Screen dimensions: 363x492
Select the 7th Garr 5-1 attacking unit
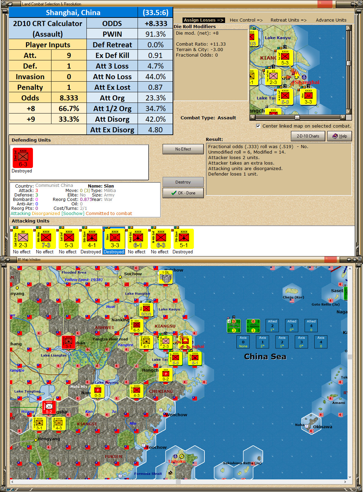coord(184,239)
